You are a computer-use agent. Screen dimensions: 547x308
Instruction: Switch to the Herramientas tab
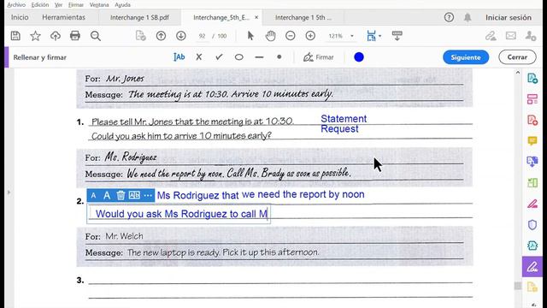(63, 17)
